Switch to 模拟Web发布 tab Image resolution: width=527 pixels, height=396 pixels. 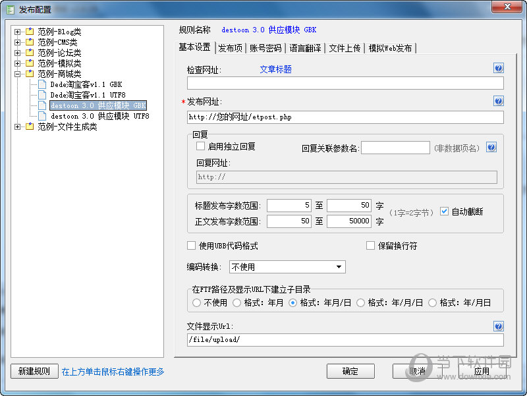pos(390,48)
